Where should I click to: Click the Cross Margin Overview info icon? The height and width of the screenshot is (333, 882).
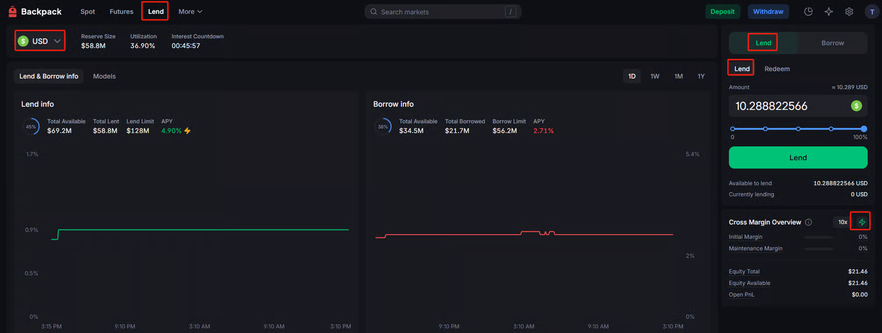tap(808, 222)
